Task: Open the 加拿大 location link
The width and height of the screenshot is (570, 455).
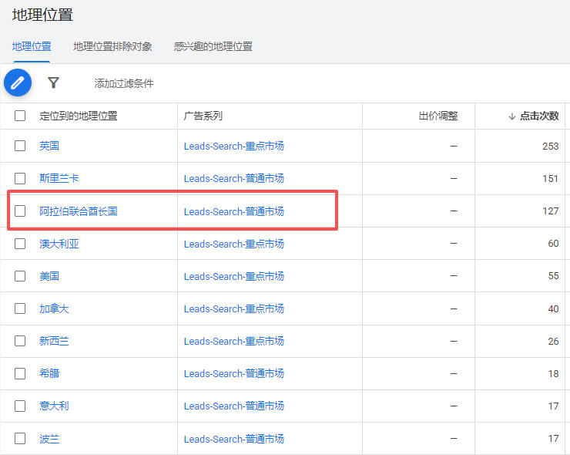Action: pyautogui.click(x=54, y=308)
